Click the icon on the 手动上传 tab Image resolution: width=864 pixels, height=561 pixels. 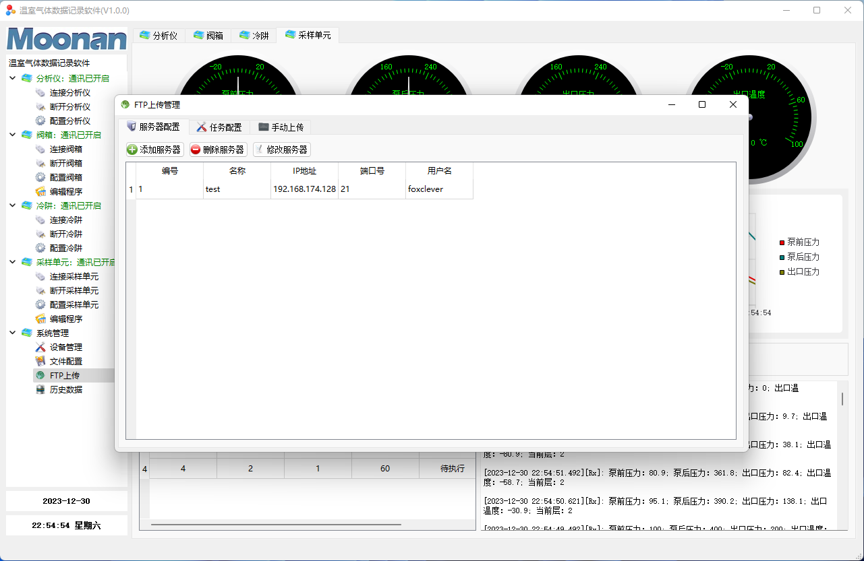264,127
